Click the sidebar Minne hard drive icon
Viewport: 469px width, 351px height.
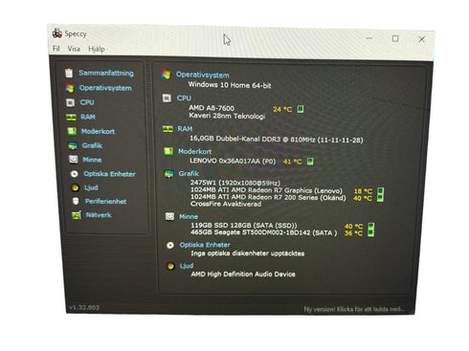pos(74,160)
